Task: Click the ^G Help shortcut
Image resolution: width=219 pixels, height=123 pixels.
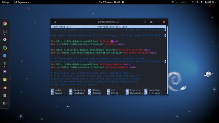Action: 56,90
